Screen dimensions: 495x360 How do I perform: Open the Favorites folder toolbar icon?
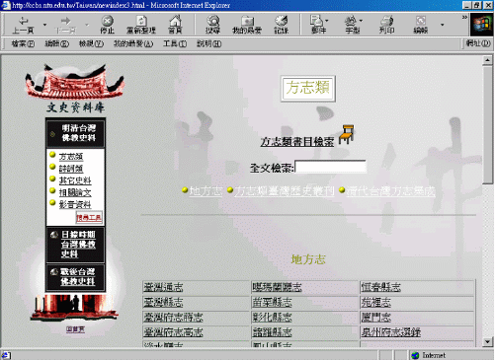[x=247, y=21]
